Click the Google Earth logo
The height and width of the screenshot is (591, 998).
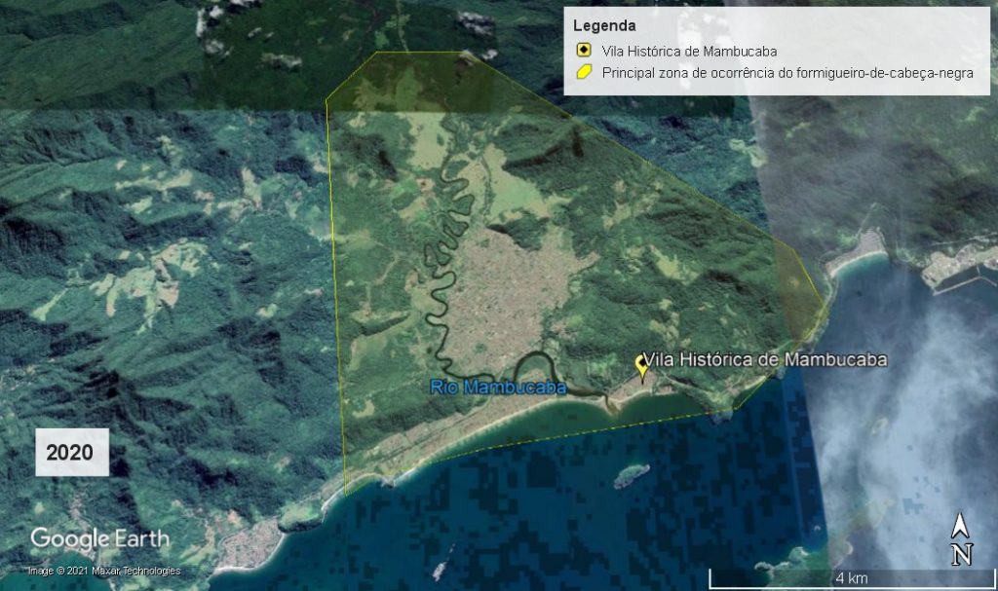(x=99, y=538)
